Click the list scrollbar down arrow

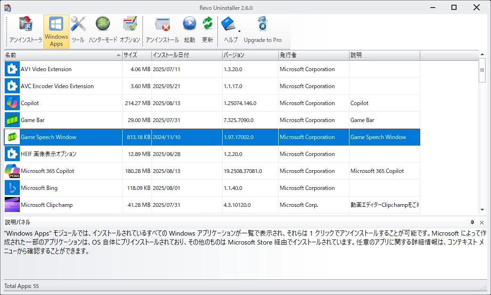coord(482,210)
